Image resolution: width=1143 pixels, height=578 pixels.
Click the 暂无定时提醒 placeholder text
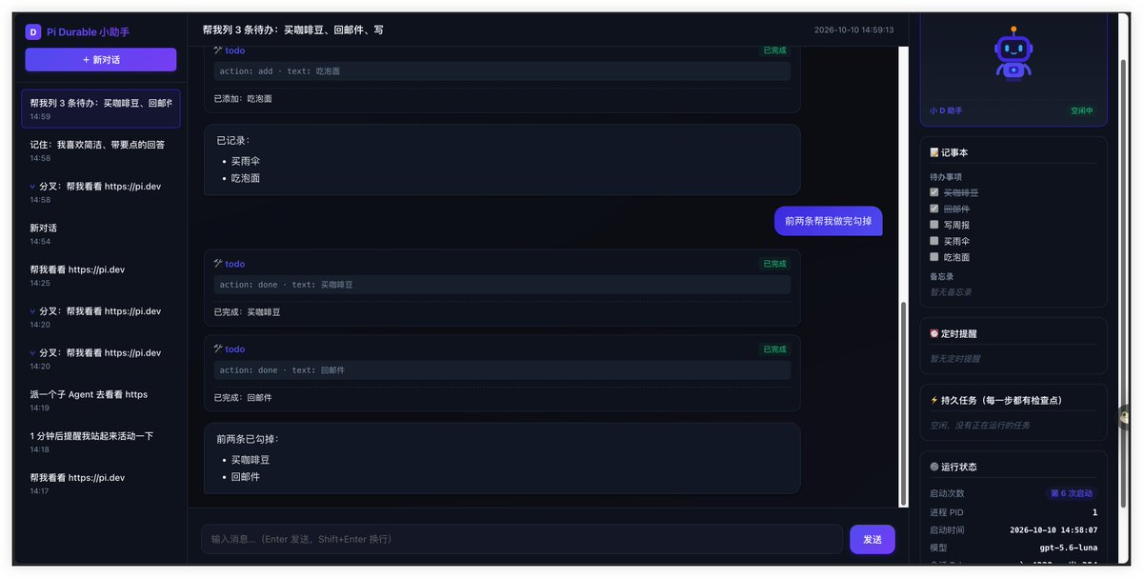click(x=955, y=359)
